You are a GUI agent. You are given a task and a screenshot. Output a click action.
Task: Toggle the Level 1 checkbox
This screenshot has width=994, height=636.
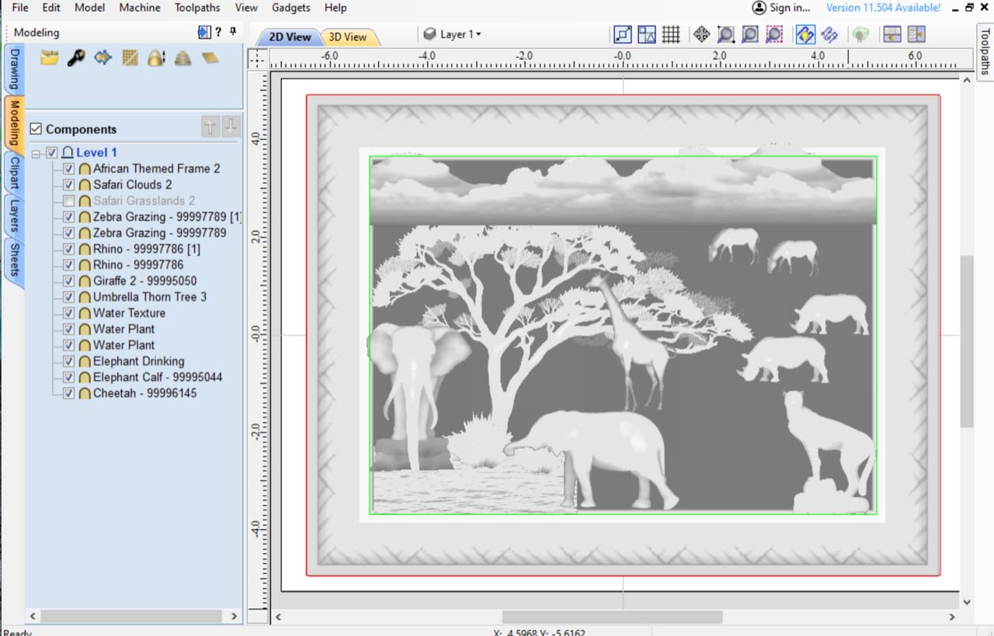(x=52, y=152)
